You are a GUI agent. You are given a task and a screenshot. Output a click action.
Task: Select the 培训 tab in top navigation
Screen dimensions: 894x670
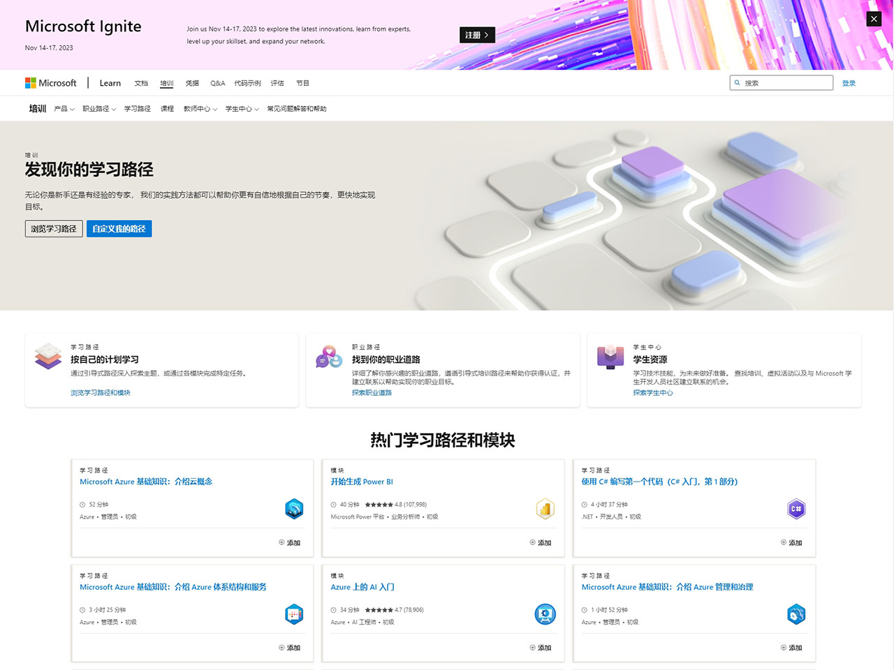pos(166,83)
